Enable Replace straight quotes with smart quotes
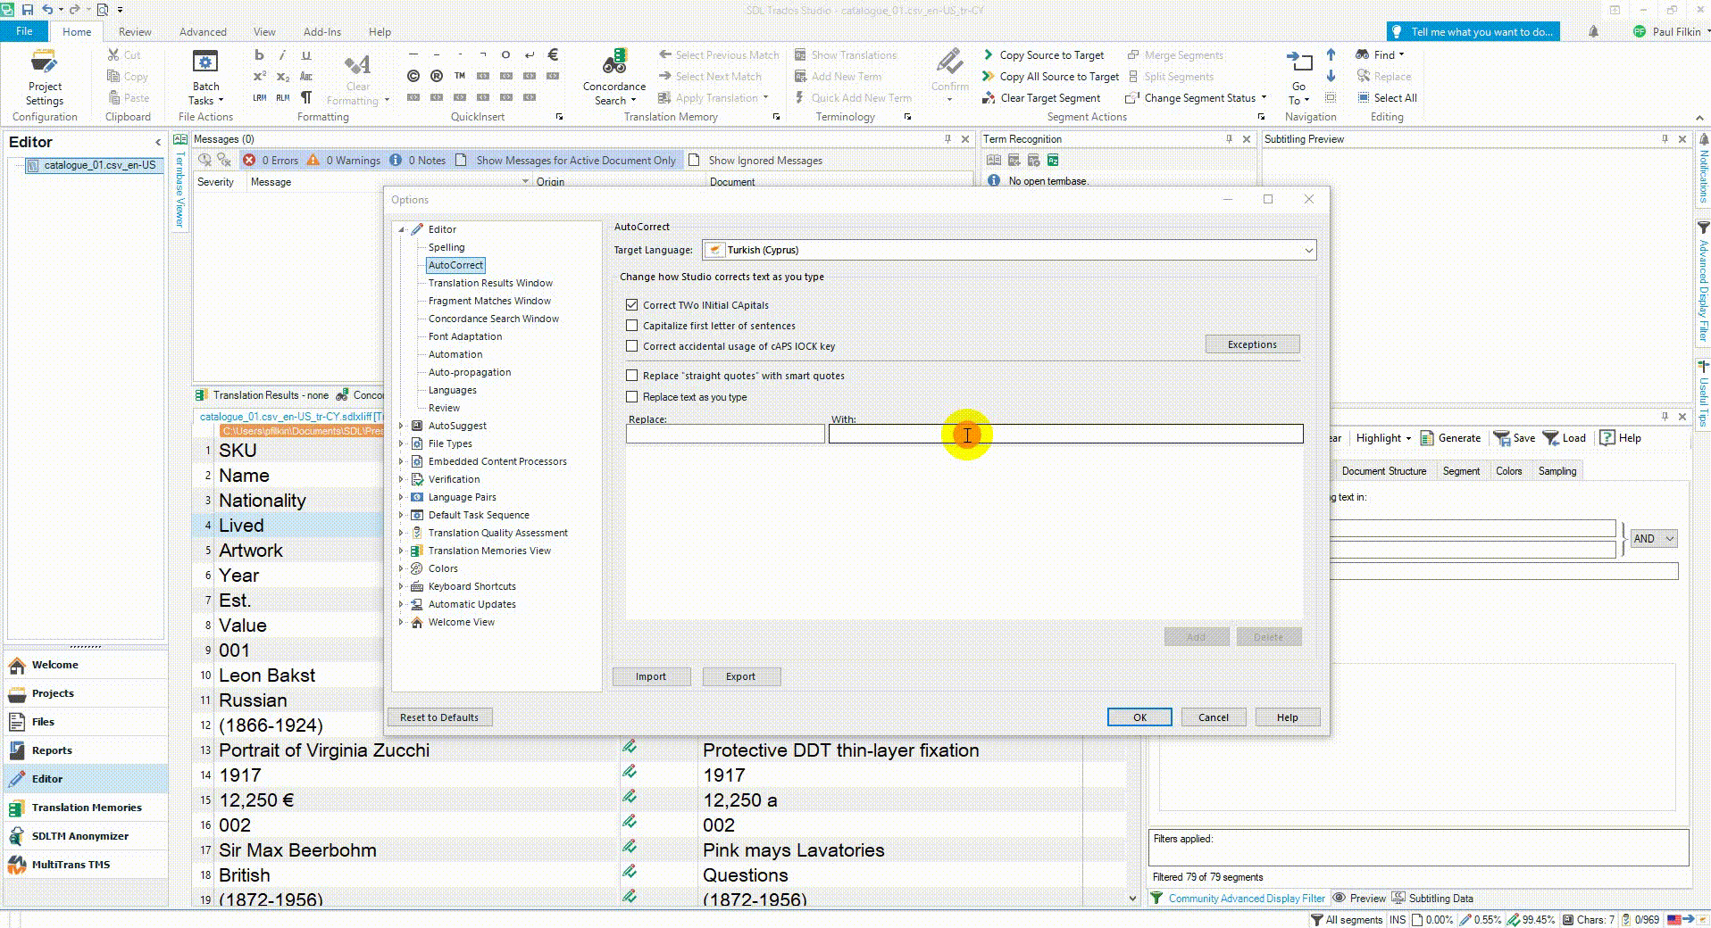The width and height of the screenshot is (1711, 928). pyautogui.click(x=632, y=375)
